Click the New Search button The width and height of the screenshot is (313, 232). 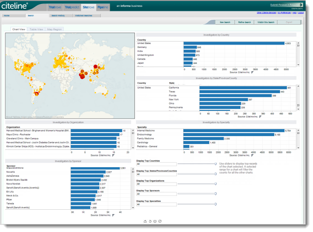(x=225, y=22)
